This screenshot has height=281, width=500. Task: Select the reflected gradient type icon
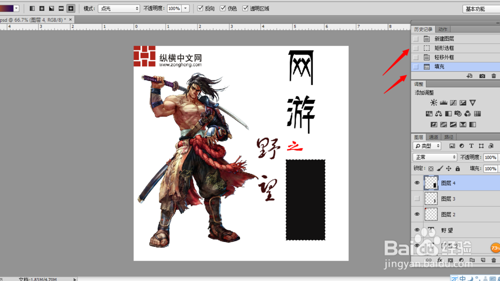click(61, 8)
